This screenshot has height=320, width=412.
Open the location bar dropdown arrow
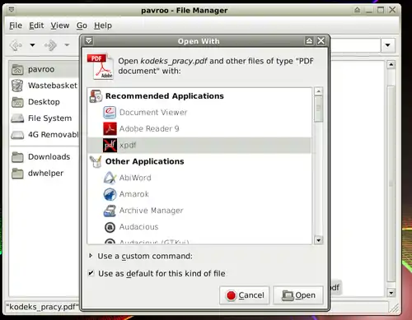click(x=387, y=45)
